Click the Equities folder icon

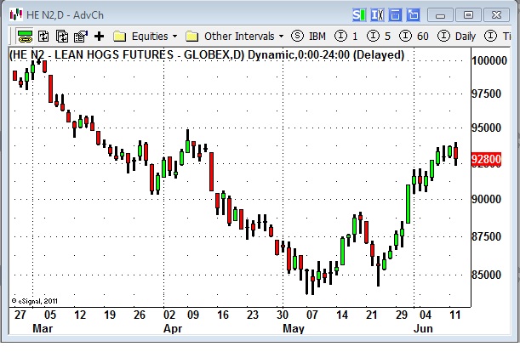[120, 36]
